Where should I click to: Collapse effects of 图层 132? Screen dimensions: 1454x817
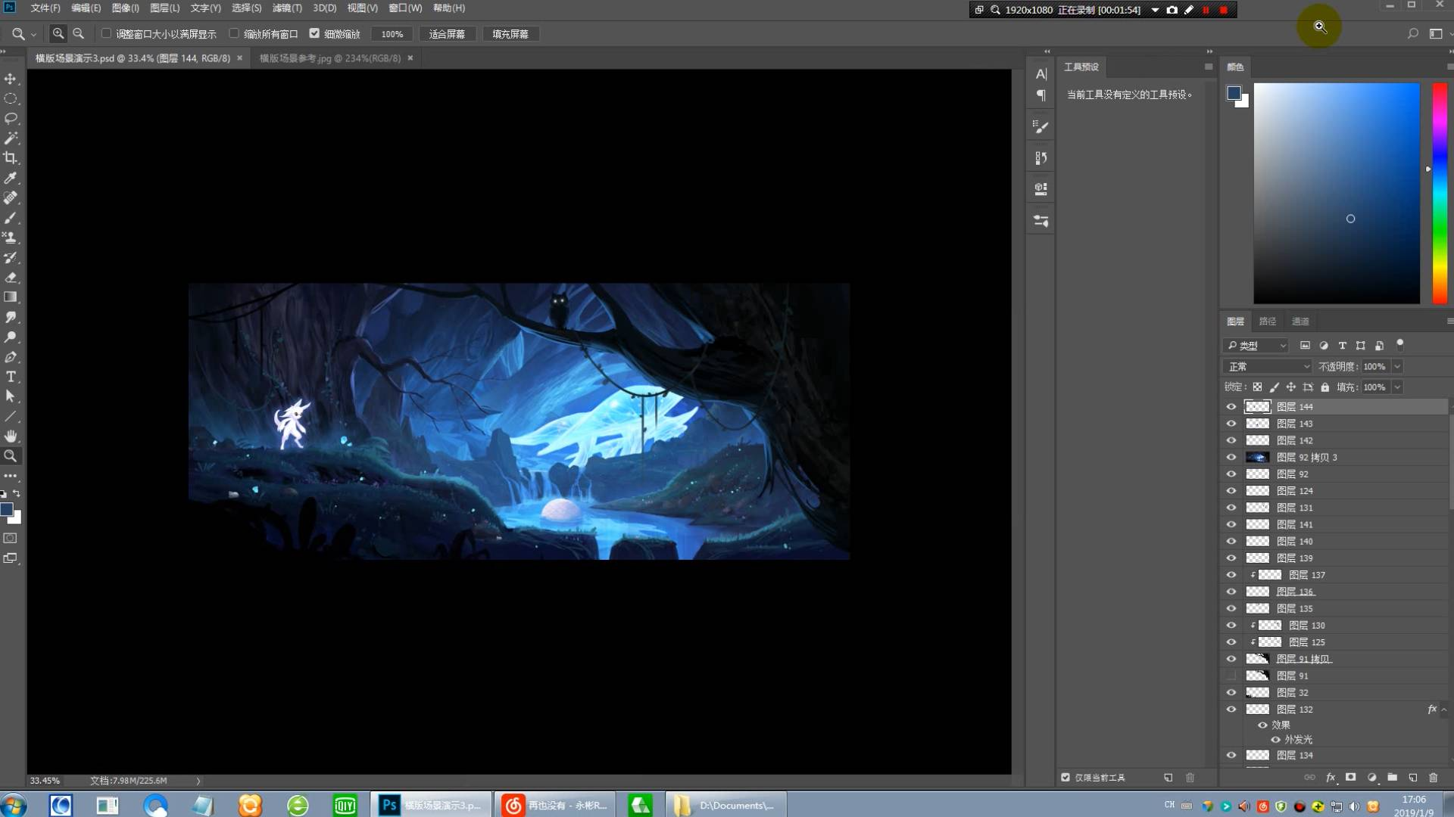pyautogui.click(x=1444, y=710)
